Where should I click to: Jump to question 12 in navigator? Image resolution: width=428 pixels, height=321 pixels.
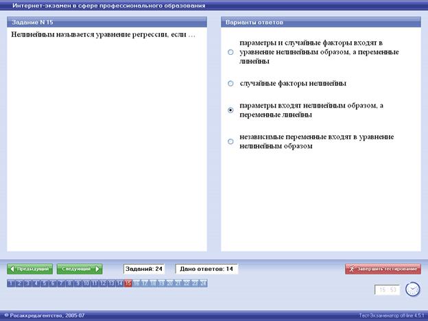[103, 283]
